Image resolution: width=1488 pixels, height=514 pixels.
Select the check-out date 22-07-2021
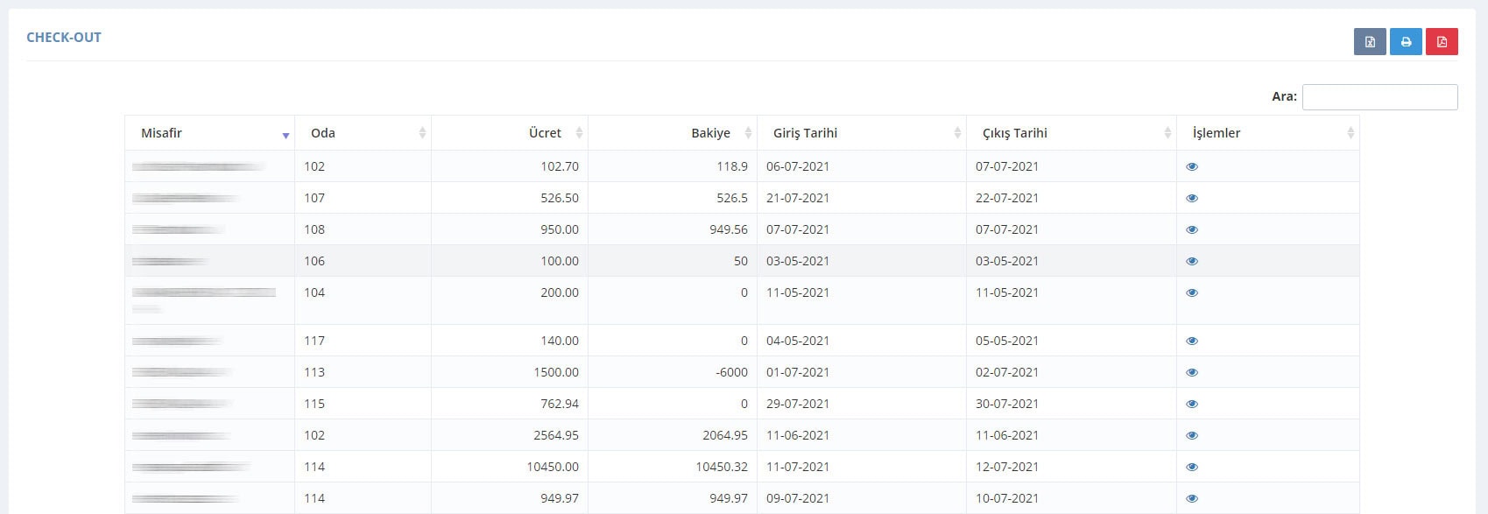pos(1007,198)
